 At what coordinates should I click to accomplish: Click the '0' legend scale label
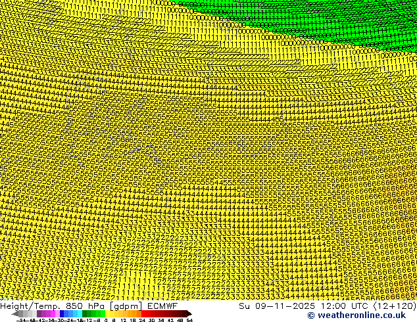tap(106, 320)
